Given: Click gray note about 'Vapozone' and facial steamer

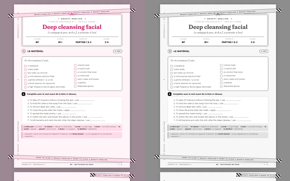Looking at the screenshot, I should (x=218, y=135).
